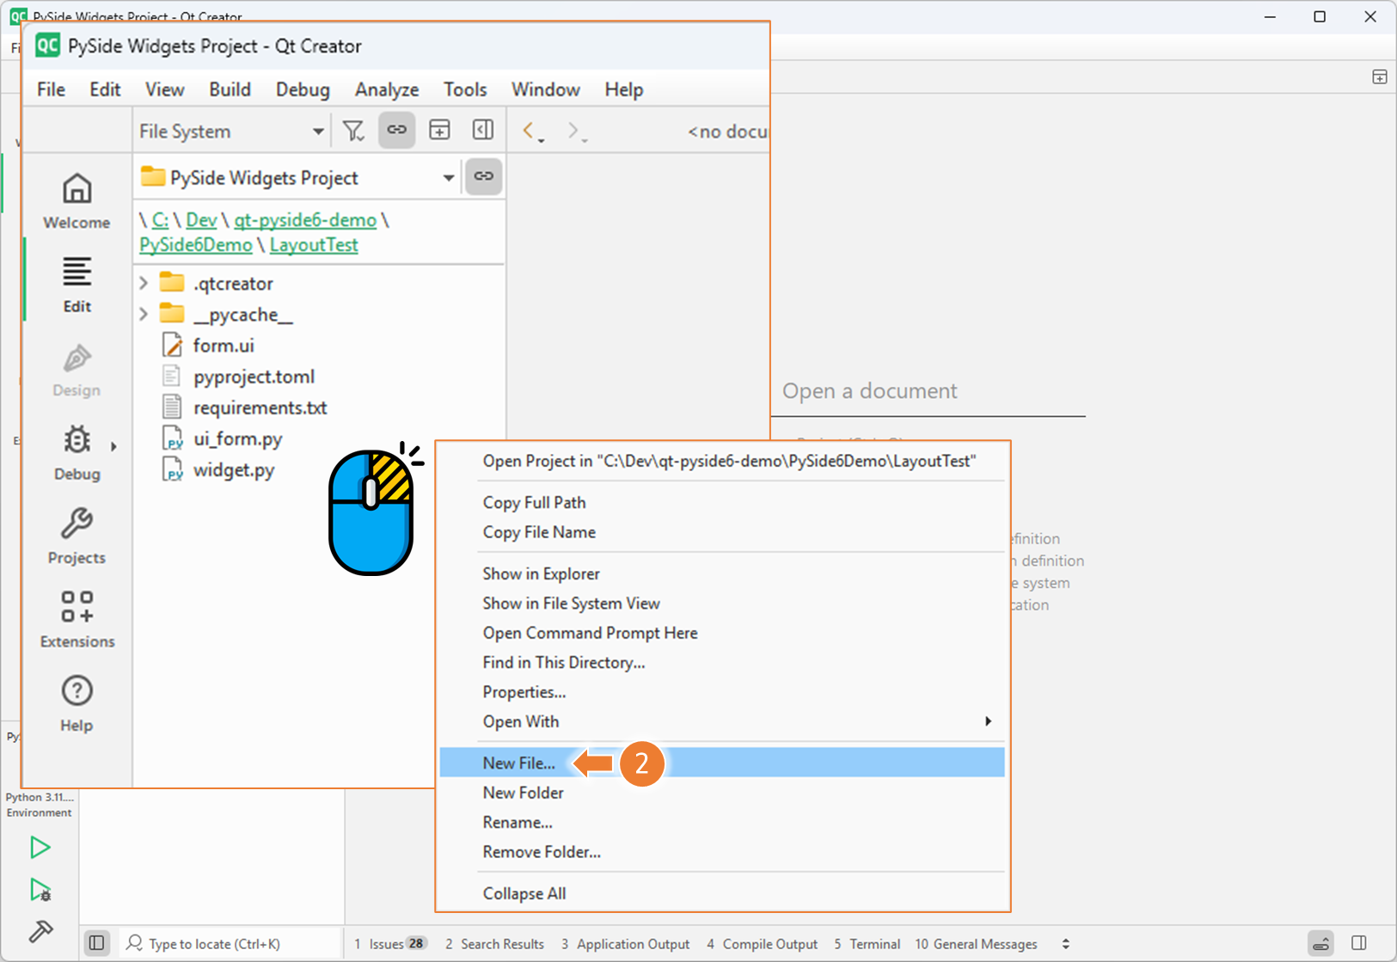
Task: Open the Design mode
Action: click(x=77, y=370)
